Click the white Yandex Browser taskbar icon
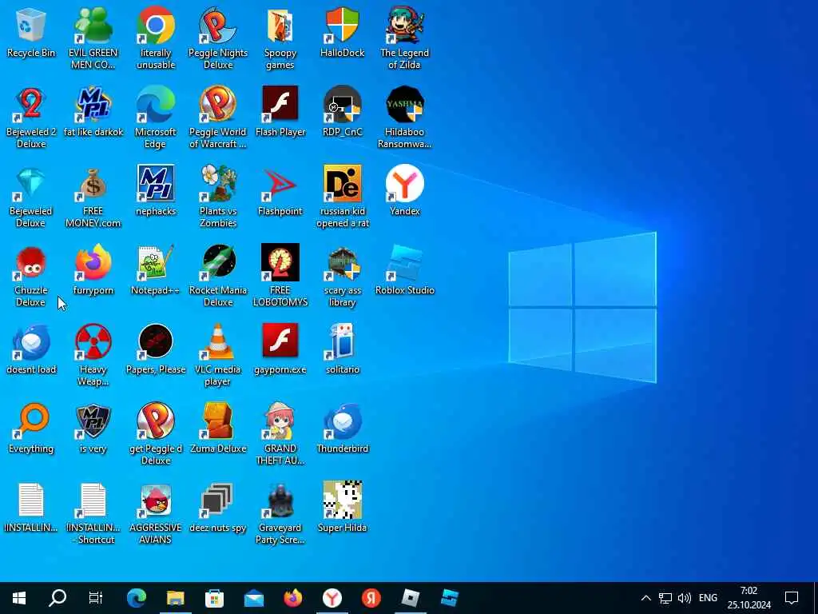 tap(332, 598)
